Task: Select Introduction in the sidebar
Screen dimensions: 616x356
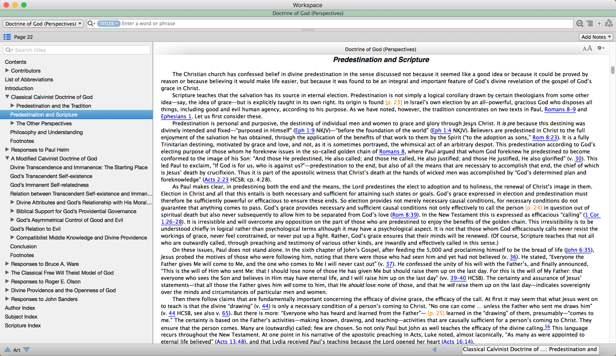Action: 19,88
